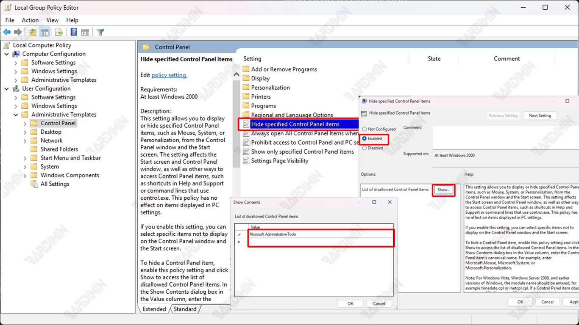This screenshot has width=579, height=325.
Task: Expand the Control Panel tree node
Action: [25, 124]
